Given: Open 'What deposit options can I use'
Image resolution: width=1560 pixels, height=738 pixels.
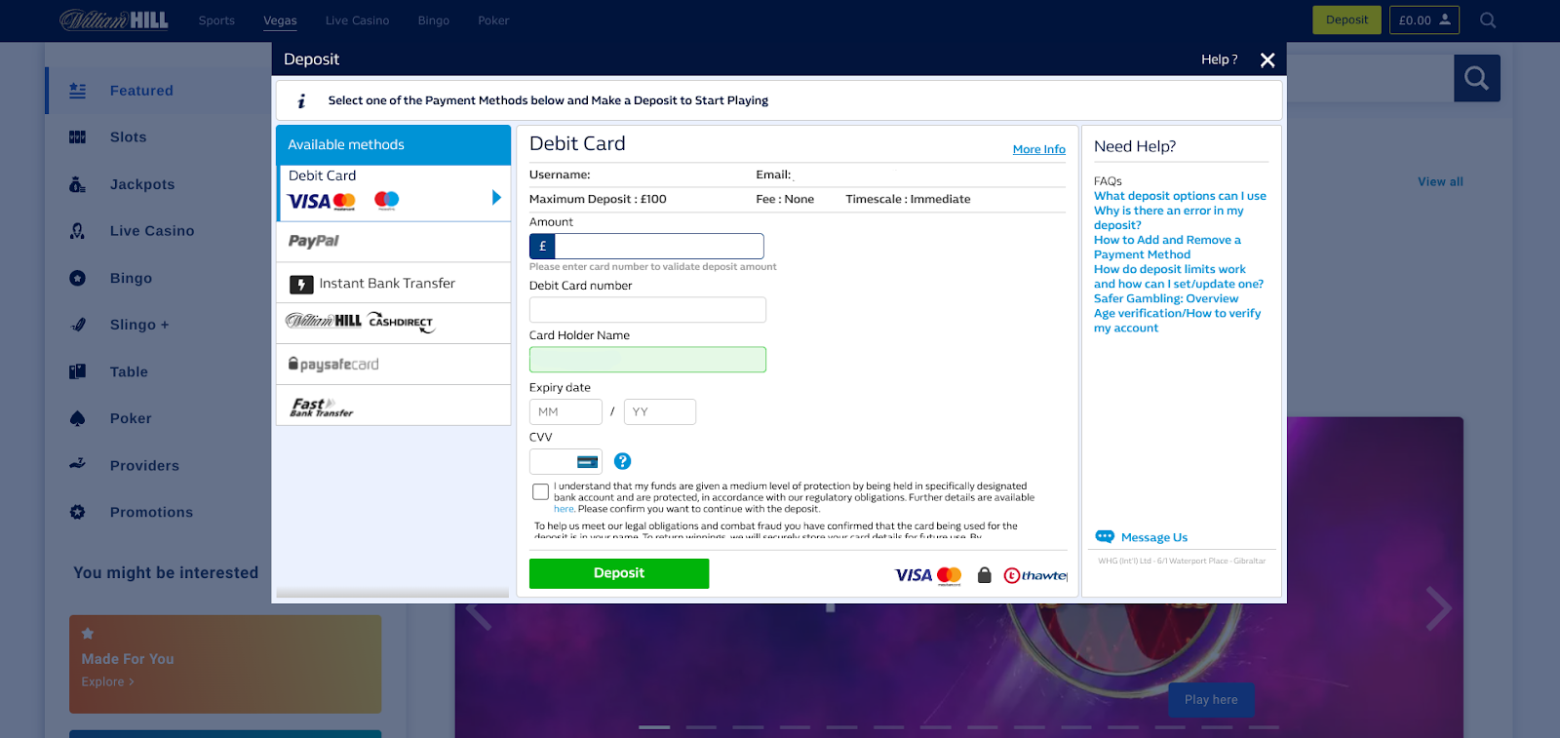Looking at the screenshot, I should 1180,196.
